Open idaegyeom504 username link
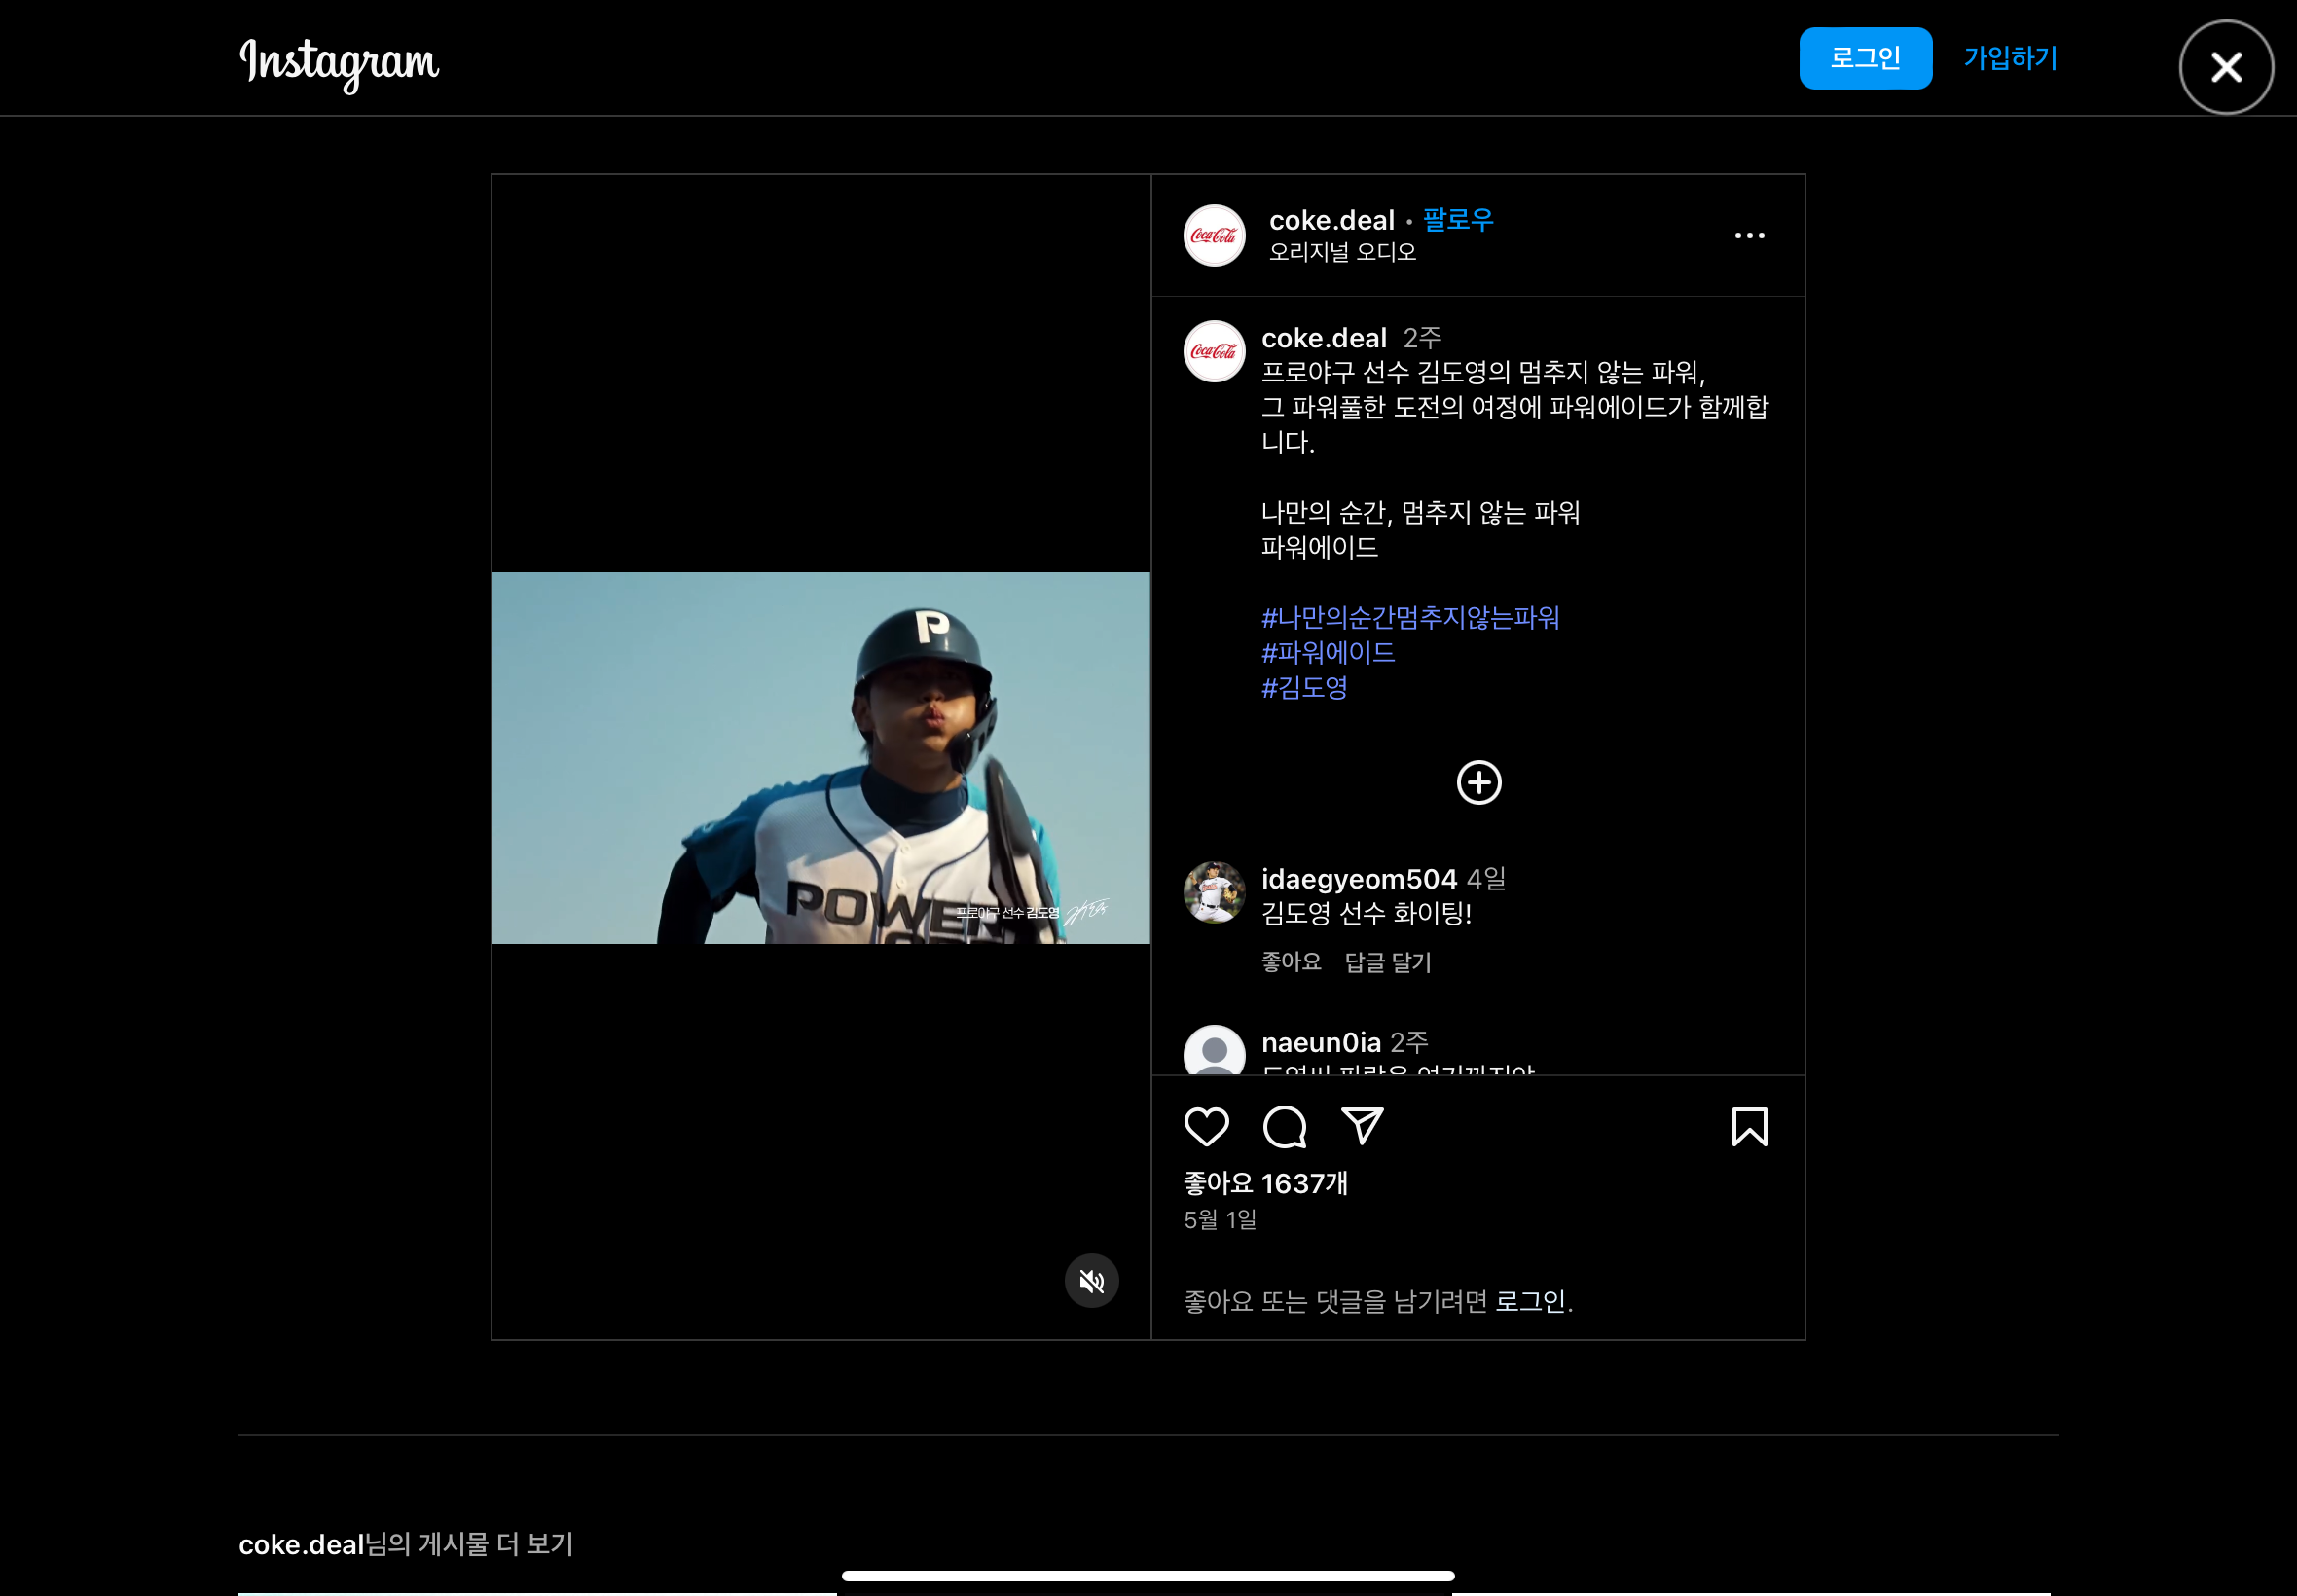Screen dimensions: 2297x1596 pyautogui.click(x=1359, y=879)
